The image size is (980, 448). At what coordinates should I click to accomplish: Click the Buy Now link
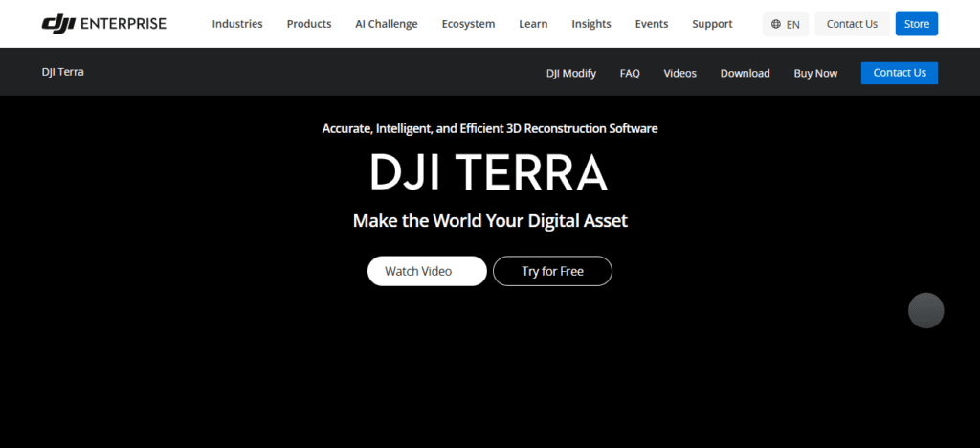(x=815, y=73)
